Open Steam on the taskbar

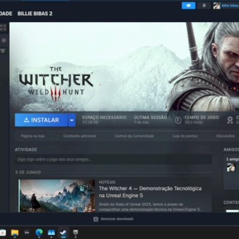63,232
